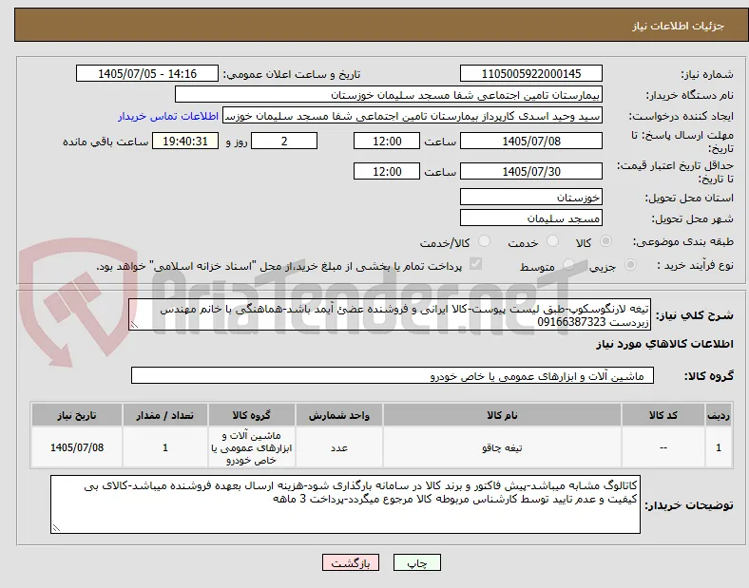Click the delivery province field خوزستان

(x=531, y=198)
